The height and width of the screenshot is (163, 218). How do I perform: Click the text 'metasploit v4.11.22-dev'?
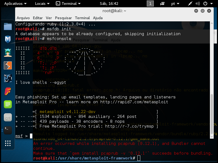click(x=67, y=112)
